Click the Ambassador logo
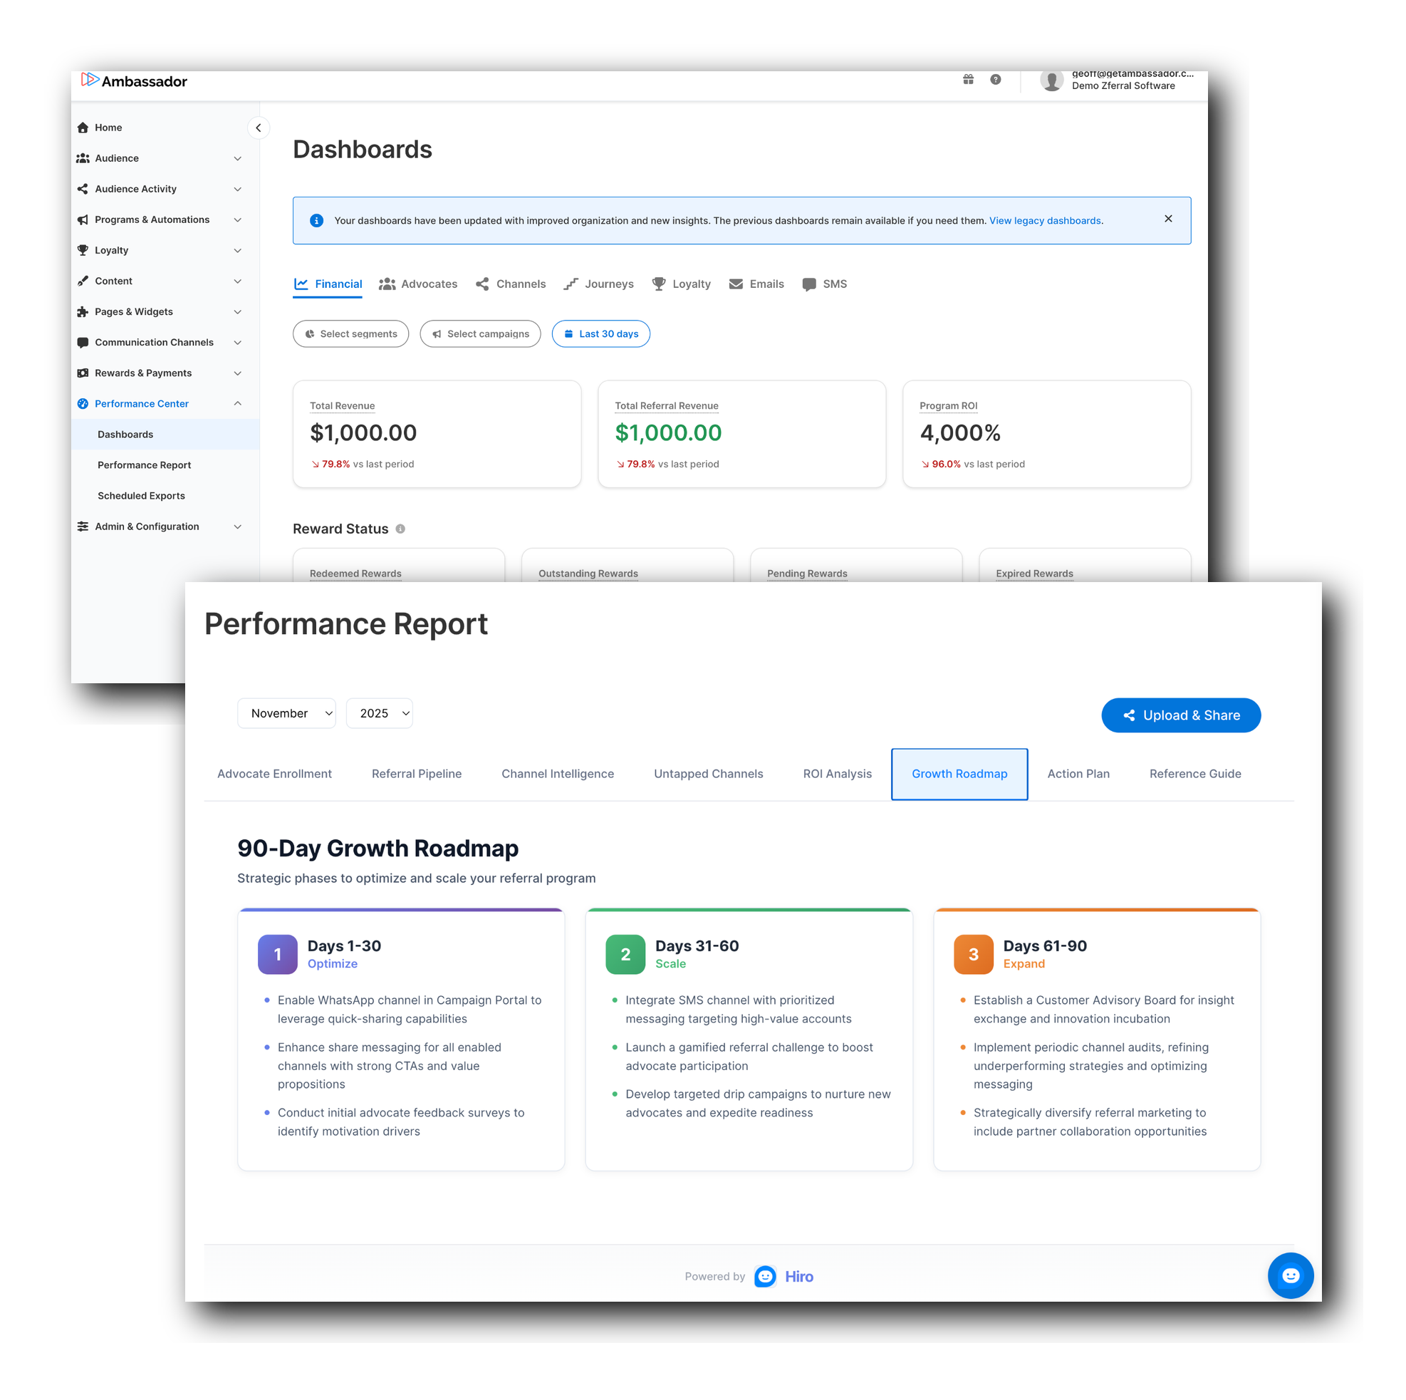Viewport: 1406px width, 1400px height. [133, 81]
